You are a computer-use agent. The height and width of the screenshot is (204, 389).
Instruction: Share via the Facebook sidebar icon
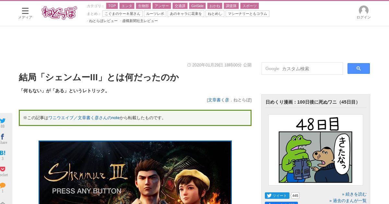[3, 137]
